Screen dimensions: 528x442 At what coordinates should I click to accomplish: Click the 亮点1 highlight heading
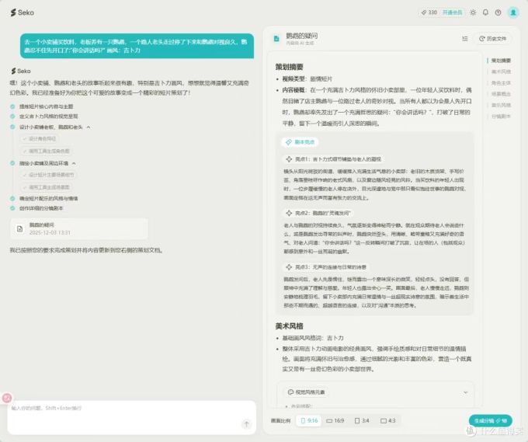click(334, 159)
